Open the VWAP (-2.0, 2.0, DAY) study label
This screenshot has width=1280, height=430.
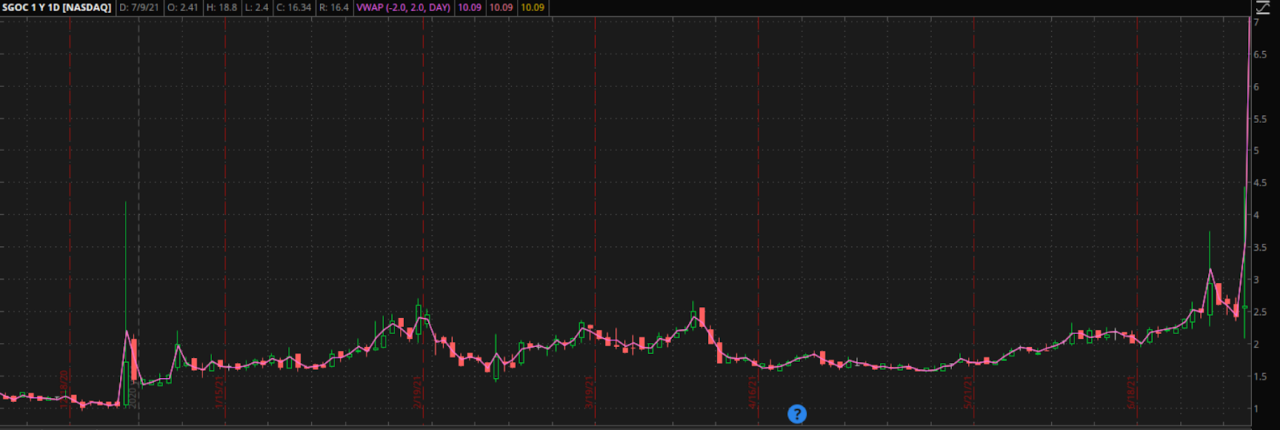tap(403, 7)
